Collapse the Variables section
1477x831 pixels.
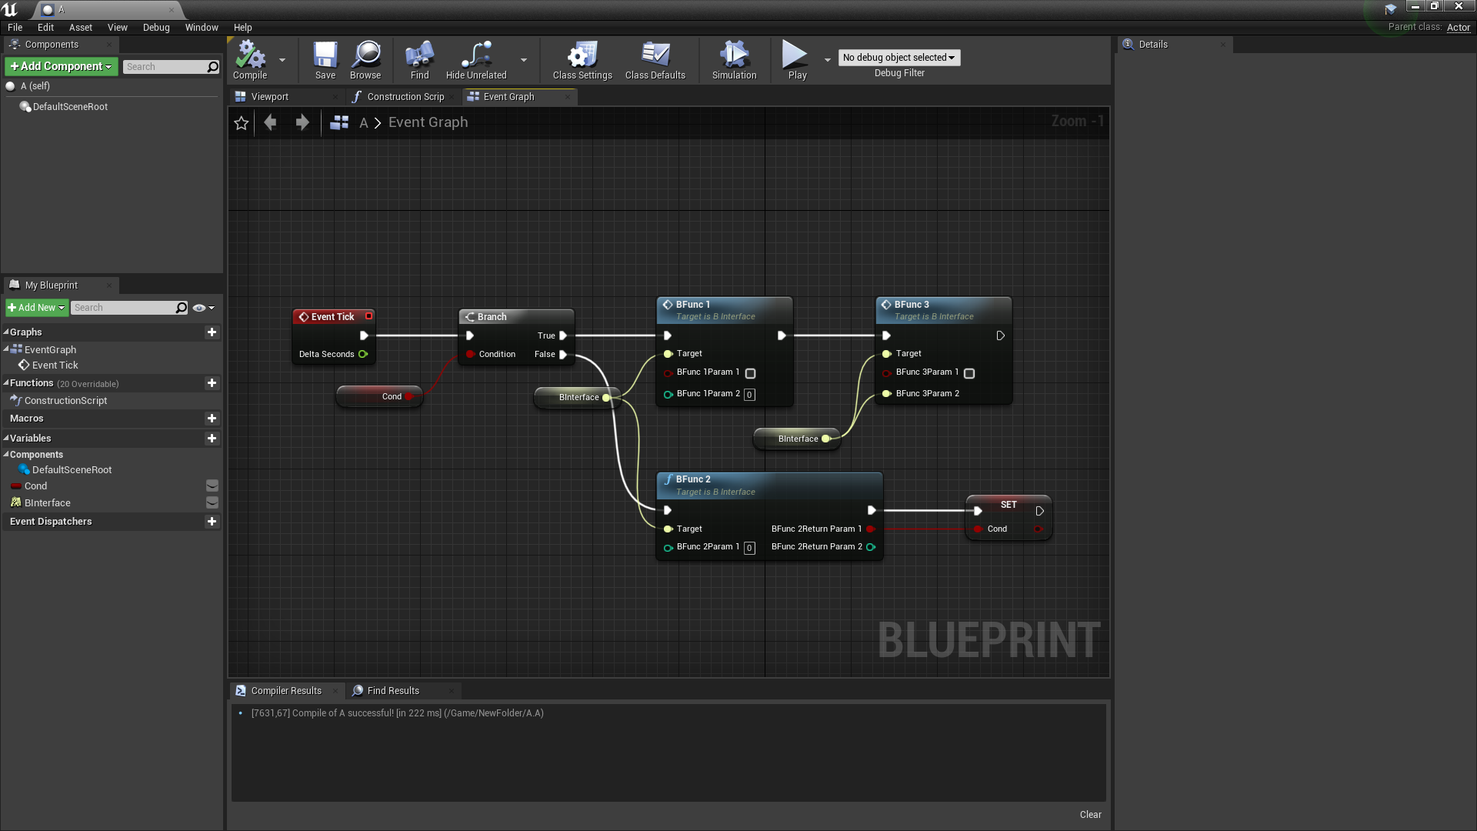point(6,439)
